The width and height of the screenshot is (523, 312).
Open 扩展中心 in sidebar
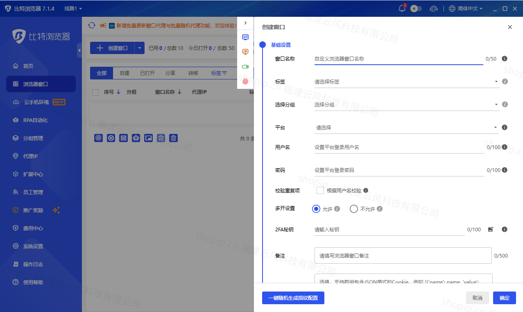(x=41, y=174)
